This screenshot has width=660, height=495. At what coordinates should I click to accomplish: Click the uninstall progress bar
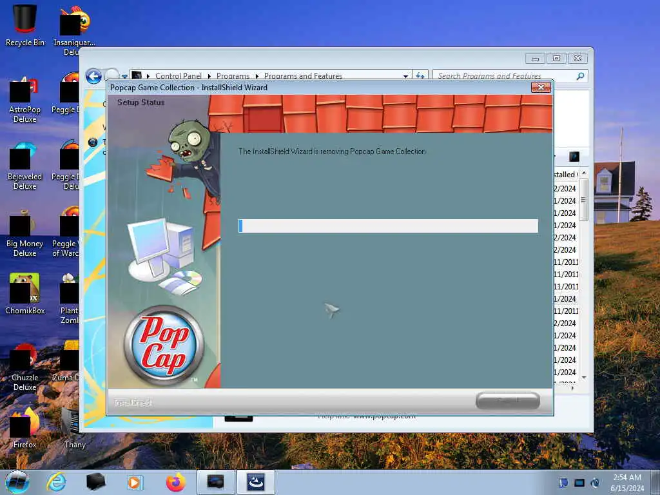(x=388, y=226)
